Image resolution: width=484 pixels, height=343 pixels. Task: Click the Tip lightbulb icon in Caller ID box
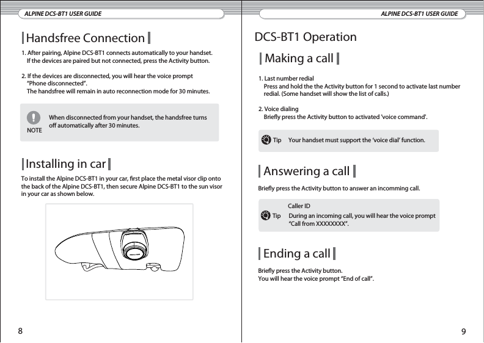(x=265, y=215)
